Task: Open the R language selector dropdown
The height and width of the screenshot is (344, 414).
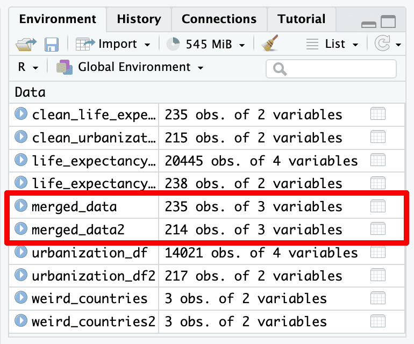Action: tap(28, 68)
